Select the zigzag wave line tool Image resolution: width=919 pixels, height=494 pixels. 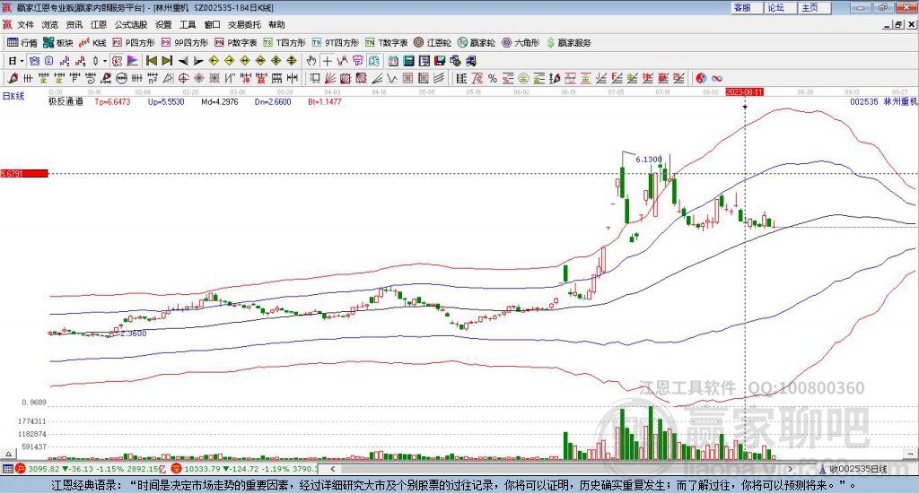coord(391,78)
